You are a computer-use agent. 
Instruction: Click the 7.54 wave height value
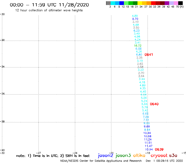146,117
